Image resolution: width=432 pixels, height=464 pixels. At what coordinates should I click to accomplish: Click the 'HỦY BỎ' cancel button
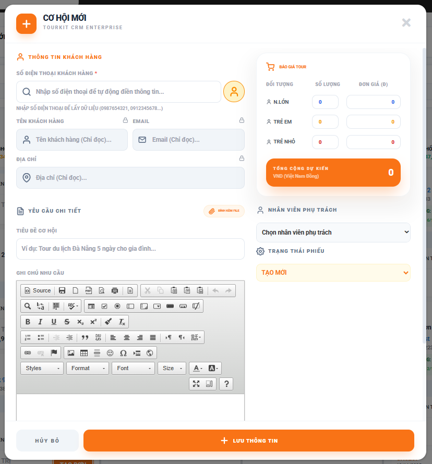[x=47, y=441]
